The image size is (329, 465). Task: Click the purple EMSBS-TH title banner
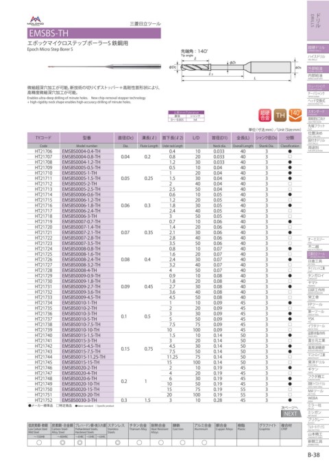(x=94, y=33)
